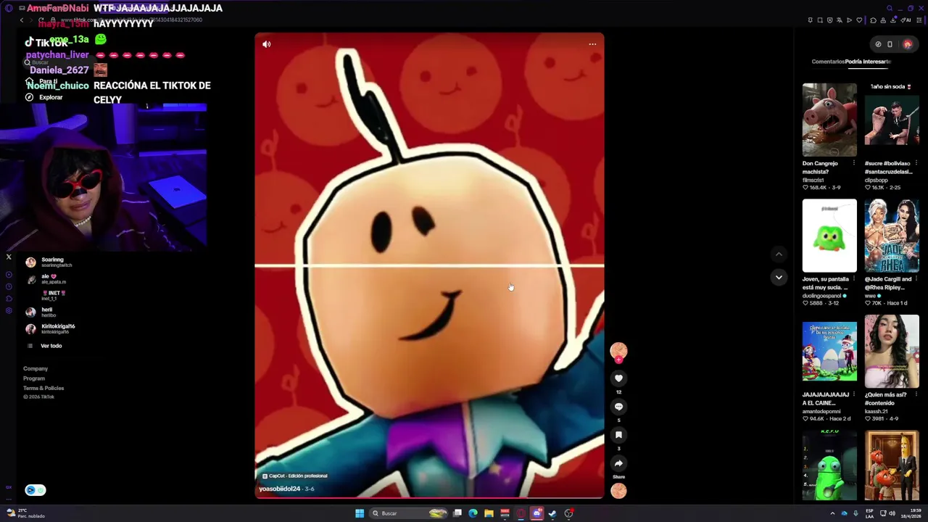Open the coin icon in TikTok header pill
Image resolution: width=928 pixels, height=522 pixels.
click(878, 44)
